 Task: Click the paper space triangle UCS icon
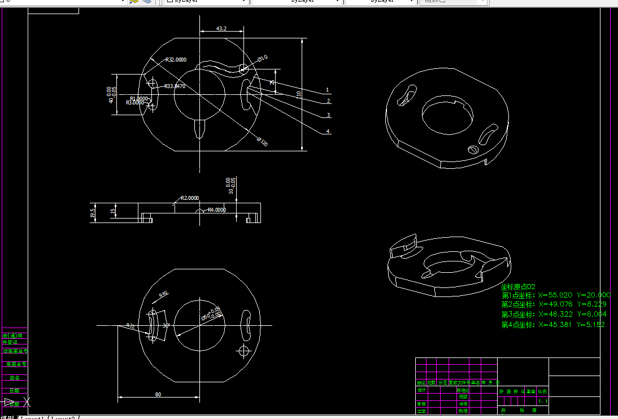pyautogui.click(x=10, y=402)
